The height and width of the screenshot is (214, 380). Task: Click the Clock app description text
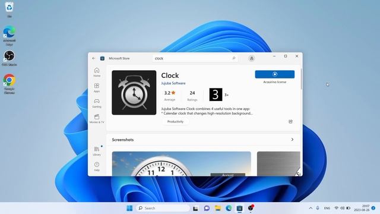click(207, 111)
